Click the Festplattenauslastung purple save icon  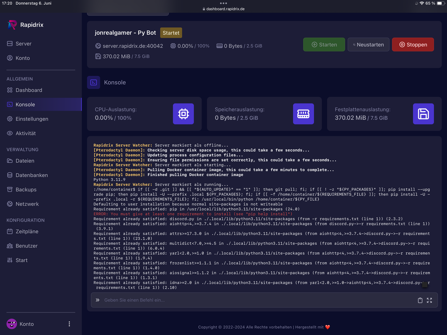click(424, 113)
